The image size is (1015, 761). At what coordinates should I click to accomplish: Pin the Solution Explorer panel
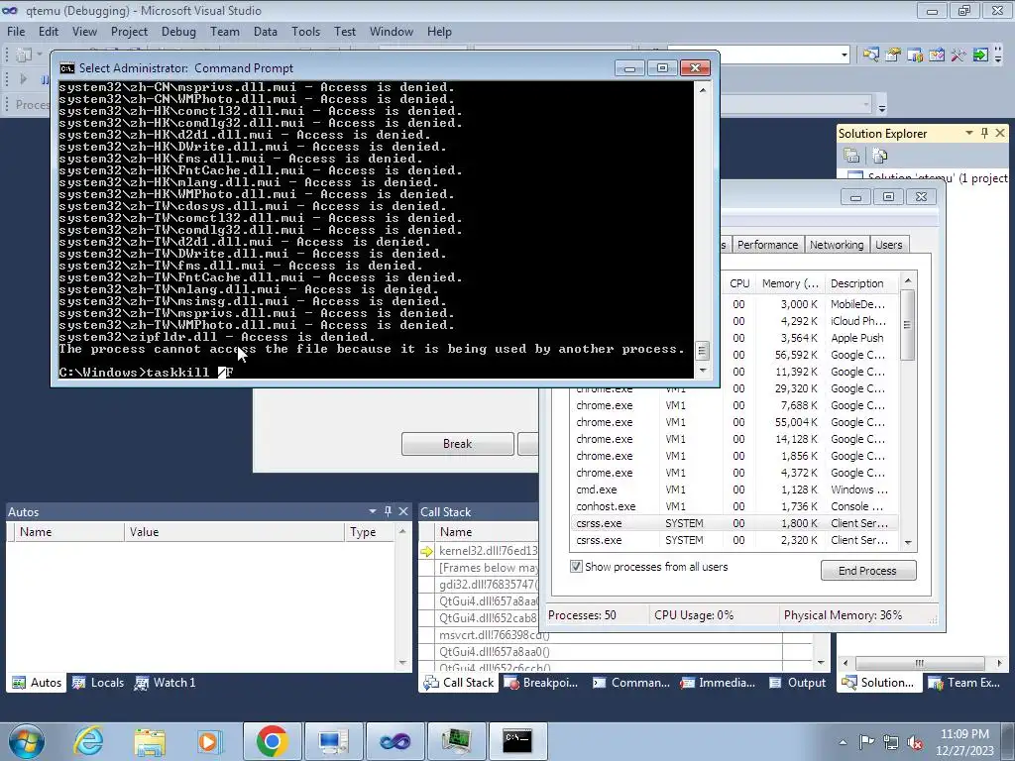click(984, 133)
